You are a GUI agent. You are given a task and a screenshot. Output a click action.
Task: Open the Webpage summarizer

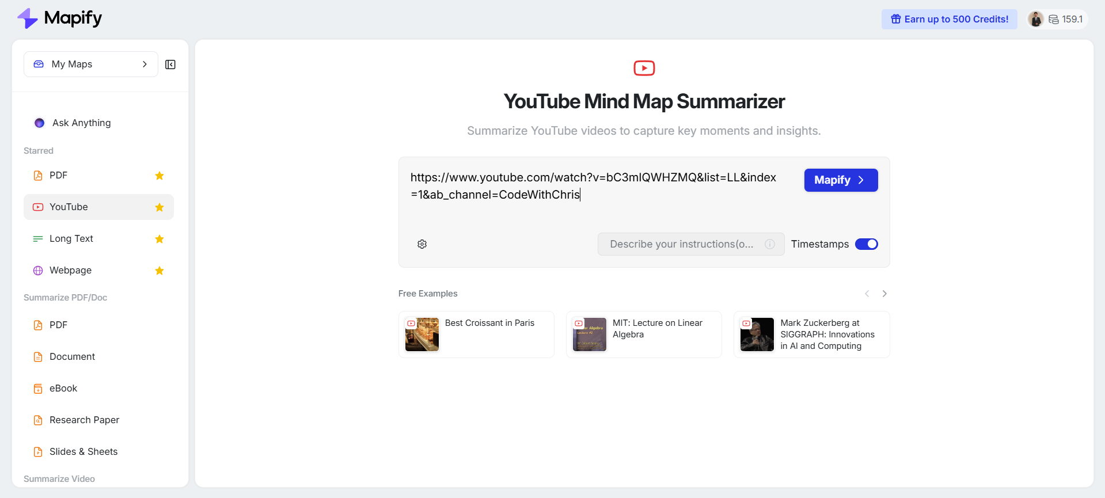click(98, 270)
